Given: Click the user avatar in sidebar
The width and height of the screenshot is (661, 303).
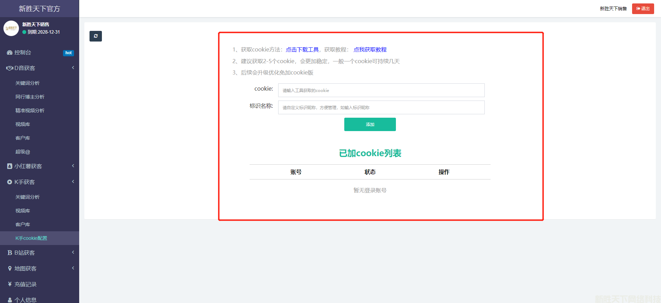Looking at the screenshot, I should 11,28.
